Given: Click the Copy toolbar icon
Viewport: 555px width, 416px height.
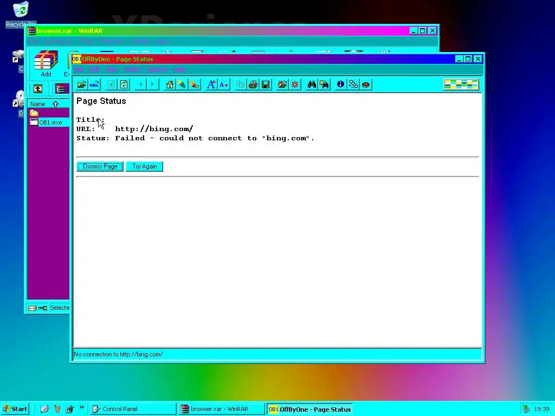Looking at the screenshot, I should click(240, 84).
